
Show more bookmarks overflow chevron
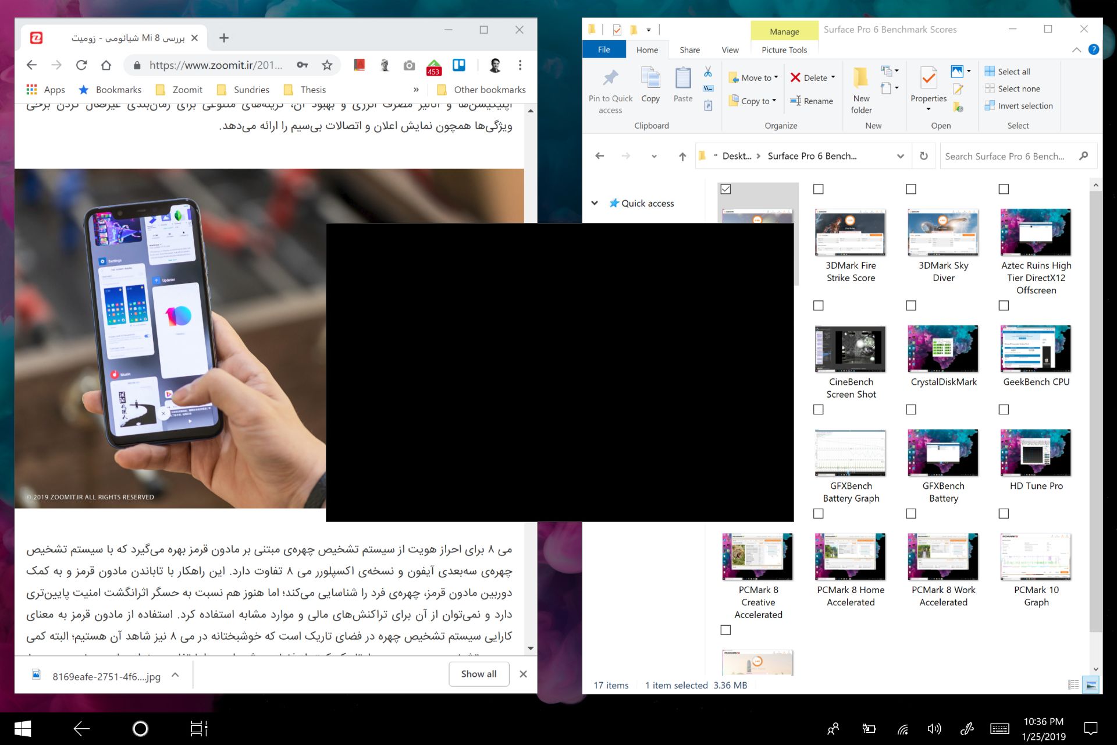tap(416, 90)
